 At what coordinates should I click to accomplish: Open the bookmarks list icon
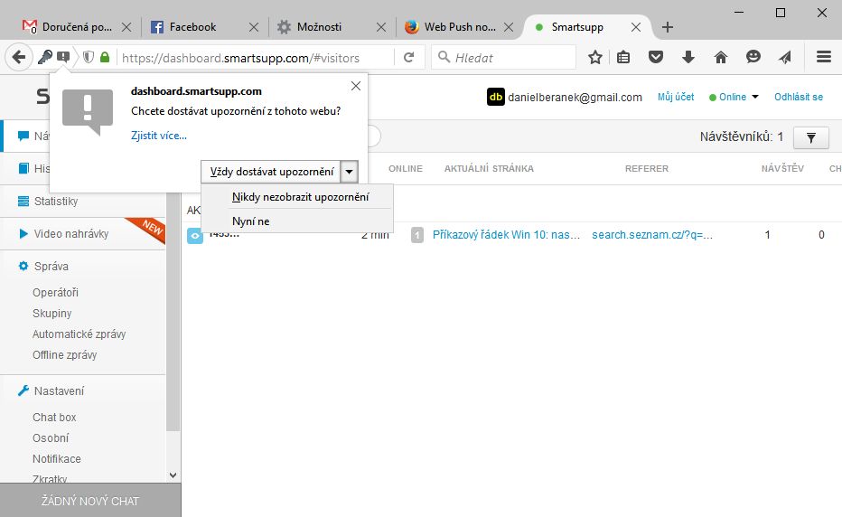623,57
